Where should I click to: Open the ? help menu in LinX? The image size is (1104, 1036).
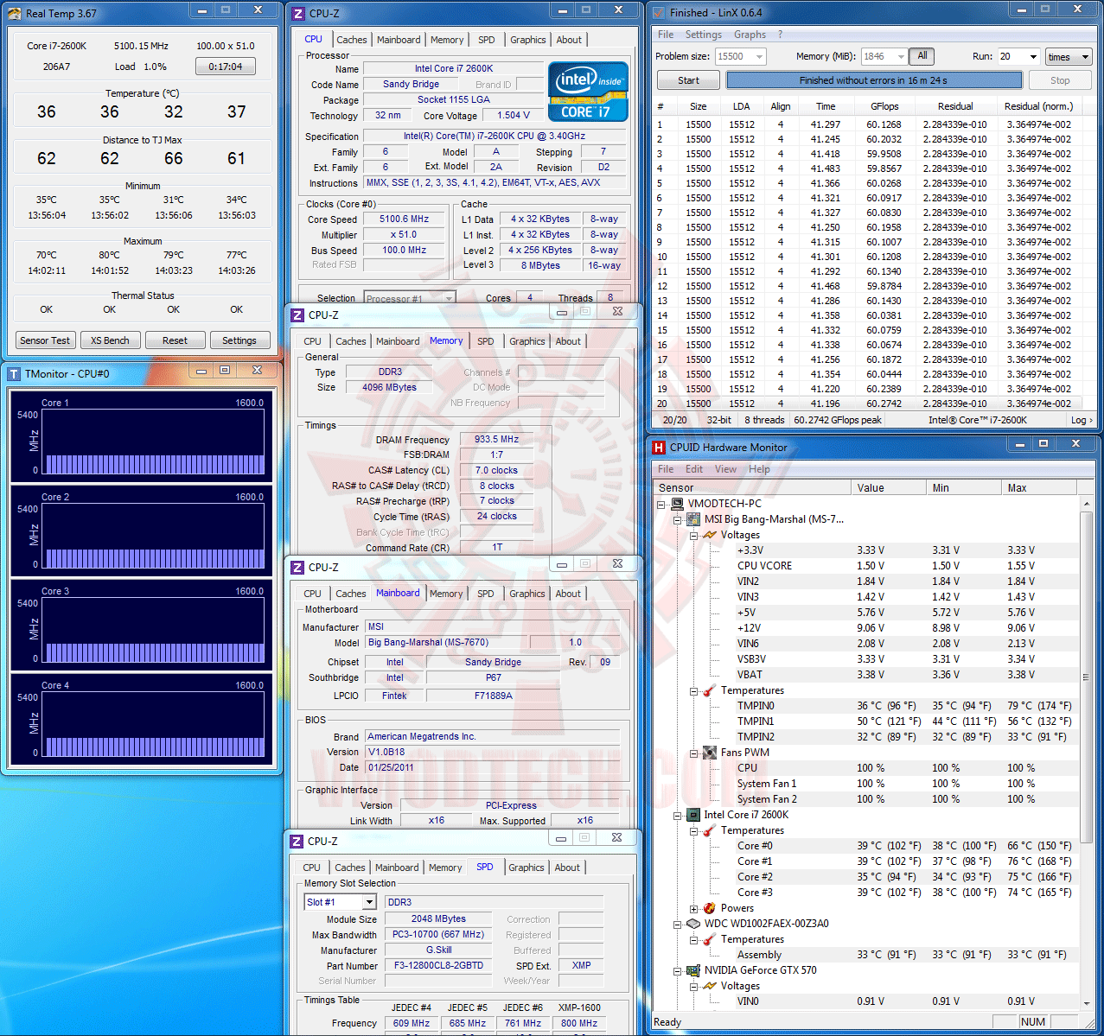tap(780, 35)
